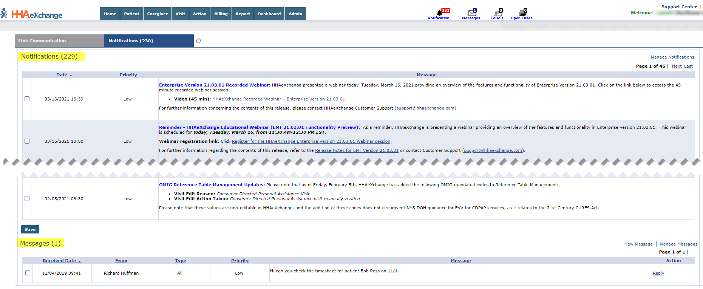Viewport: 703px width, 289px height.
Task: Click the Notification bell icon
Action: (439, 13)
